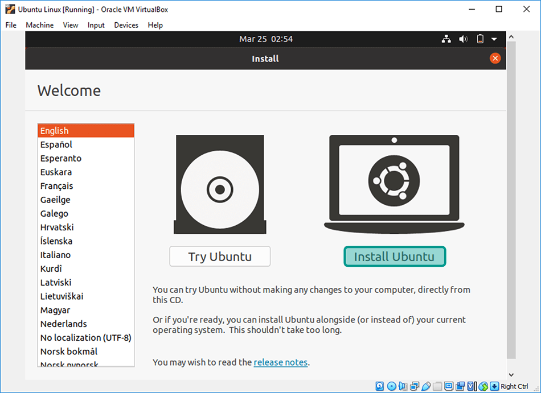Select Lietuviškai in the language list
This screenshot has height=393, width=541.
click(86, 296)
